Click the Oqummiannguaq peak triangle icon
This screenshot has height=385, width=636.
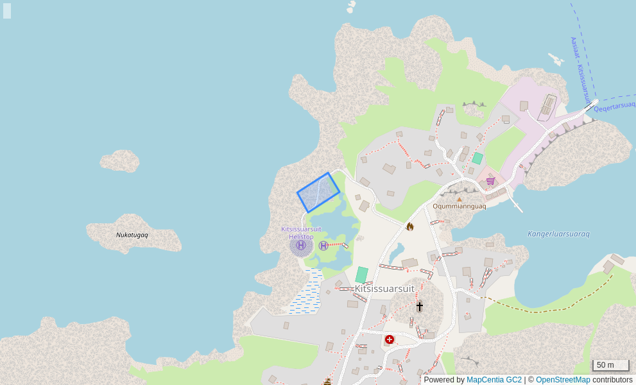pyautogui.click(x=460, y=199)
